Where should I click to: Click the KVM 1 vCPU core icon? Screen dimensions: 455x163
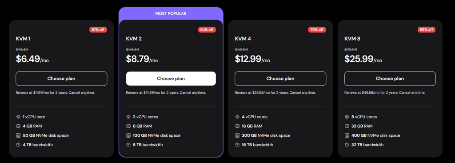(x=18, y=117)
